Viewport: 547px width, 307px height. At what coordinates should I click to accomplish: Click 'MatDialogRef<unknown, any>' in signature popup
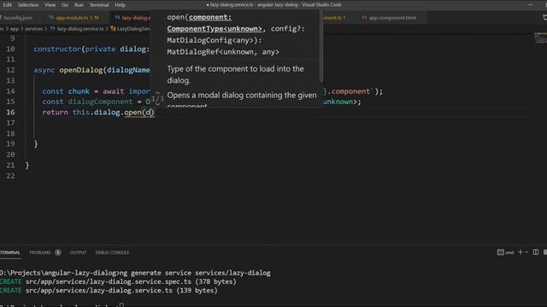coord(223,52)
